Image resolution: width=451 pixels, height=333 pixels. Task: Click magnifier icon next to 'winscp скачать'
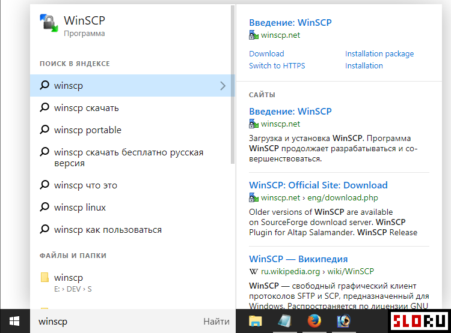pyautogui.click(x=44, y=107)
